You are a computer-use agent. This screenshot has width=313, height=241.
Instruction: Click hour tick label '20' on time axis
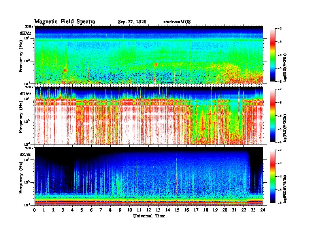point(225,210)
